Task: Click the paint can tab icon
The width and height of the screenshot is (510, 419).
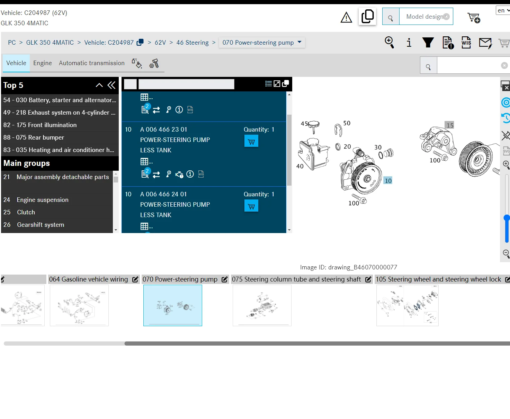Action: point(137,63)
